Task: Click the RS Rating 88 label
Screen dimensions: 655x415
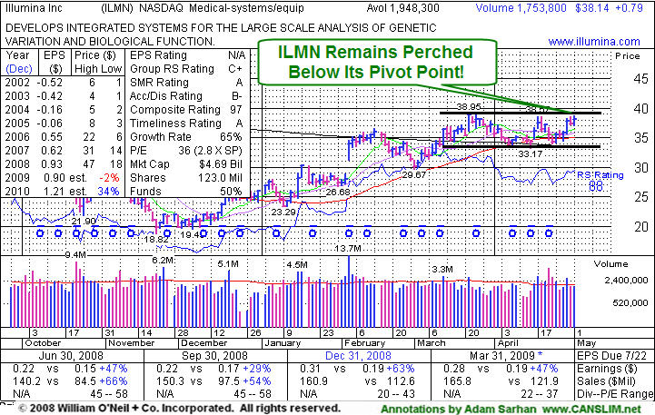Action: point(600,181)
